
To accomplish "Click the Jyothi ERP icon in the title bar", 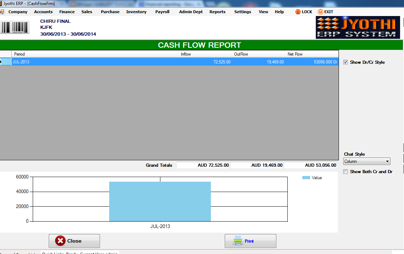I will point(3,3).
